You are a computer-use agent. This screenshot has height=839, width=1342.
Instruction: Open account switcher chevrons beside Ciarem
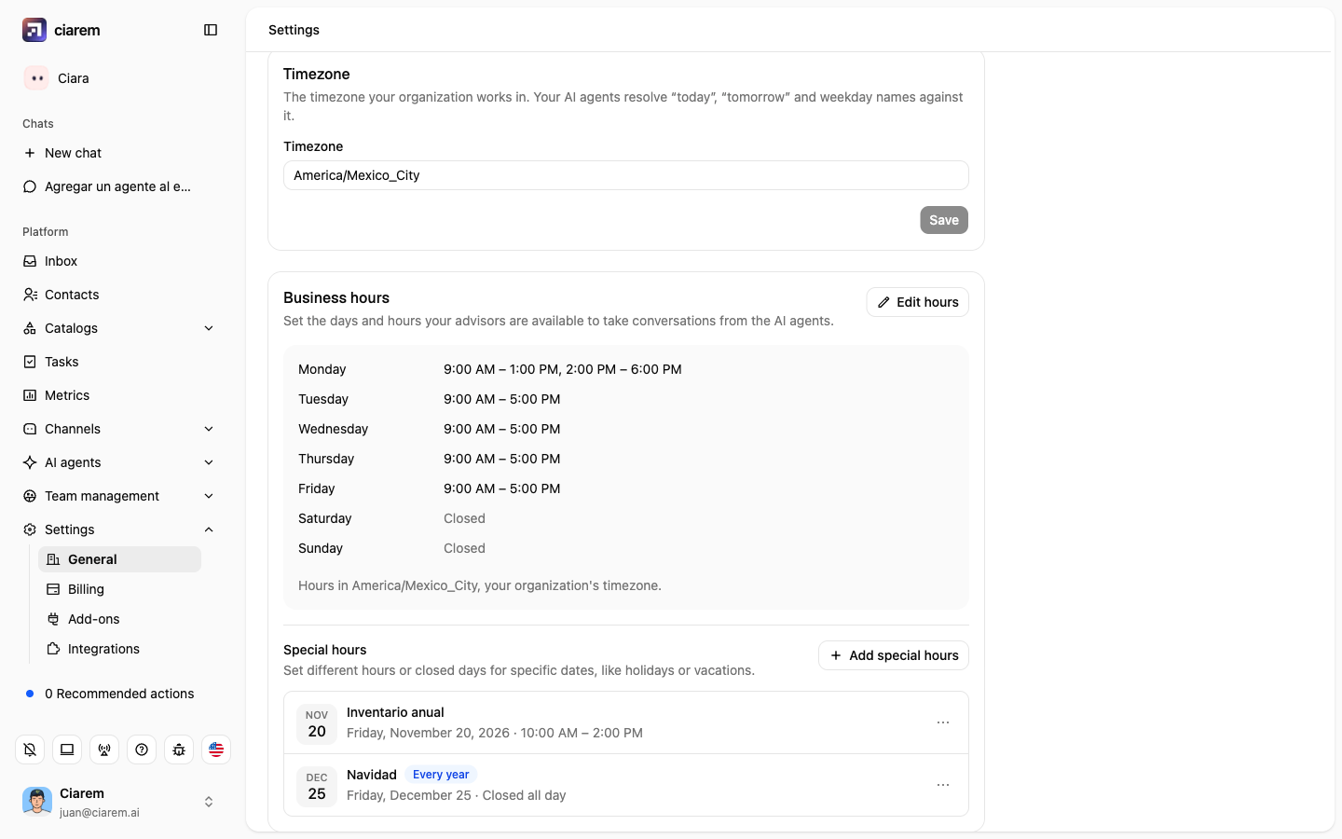tap(209, 802)
